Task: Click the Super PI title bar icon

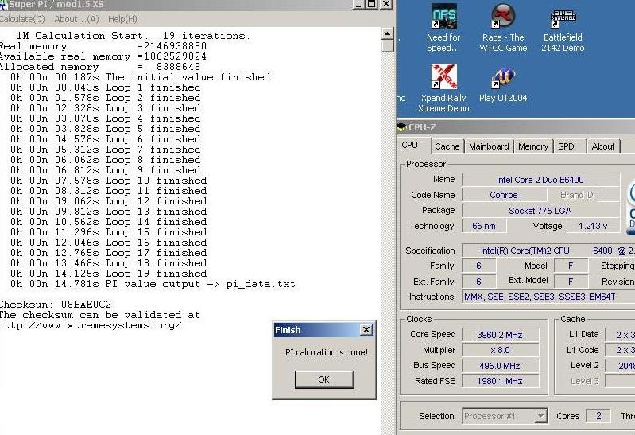Action: 3,5
